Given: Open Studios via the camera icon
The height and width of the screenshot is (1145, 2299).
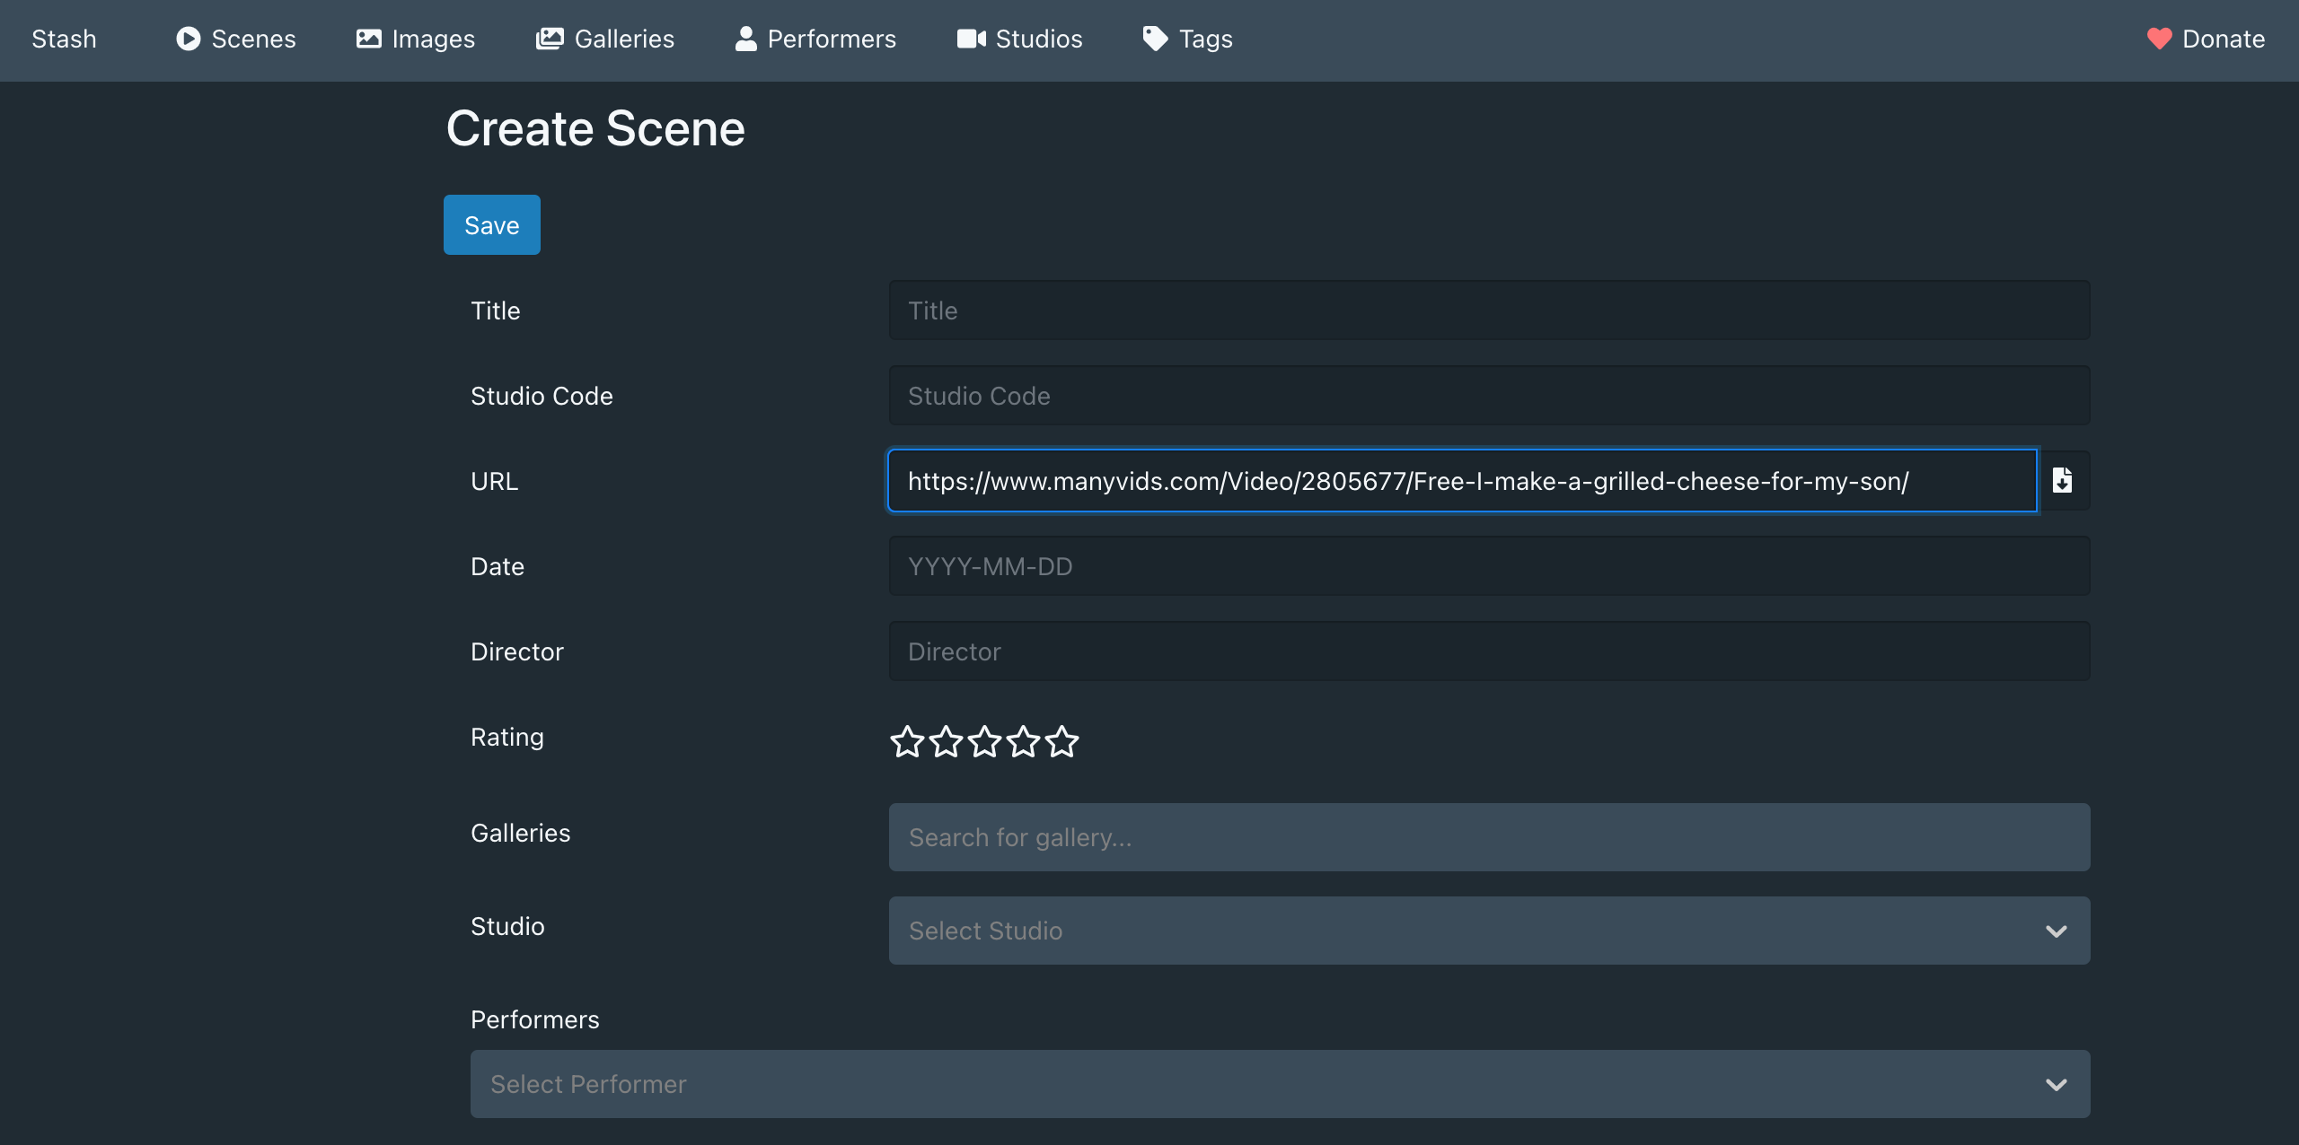Looking at the screenshot, I should [x=971, y=39].
